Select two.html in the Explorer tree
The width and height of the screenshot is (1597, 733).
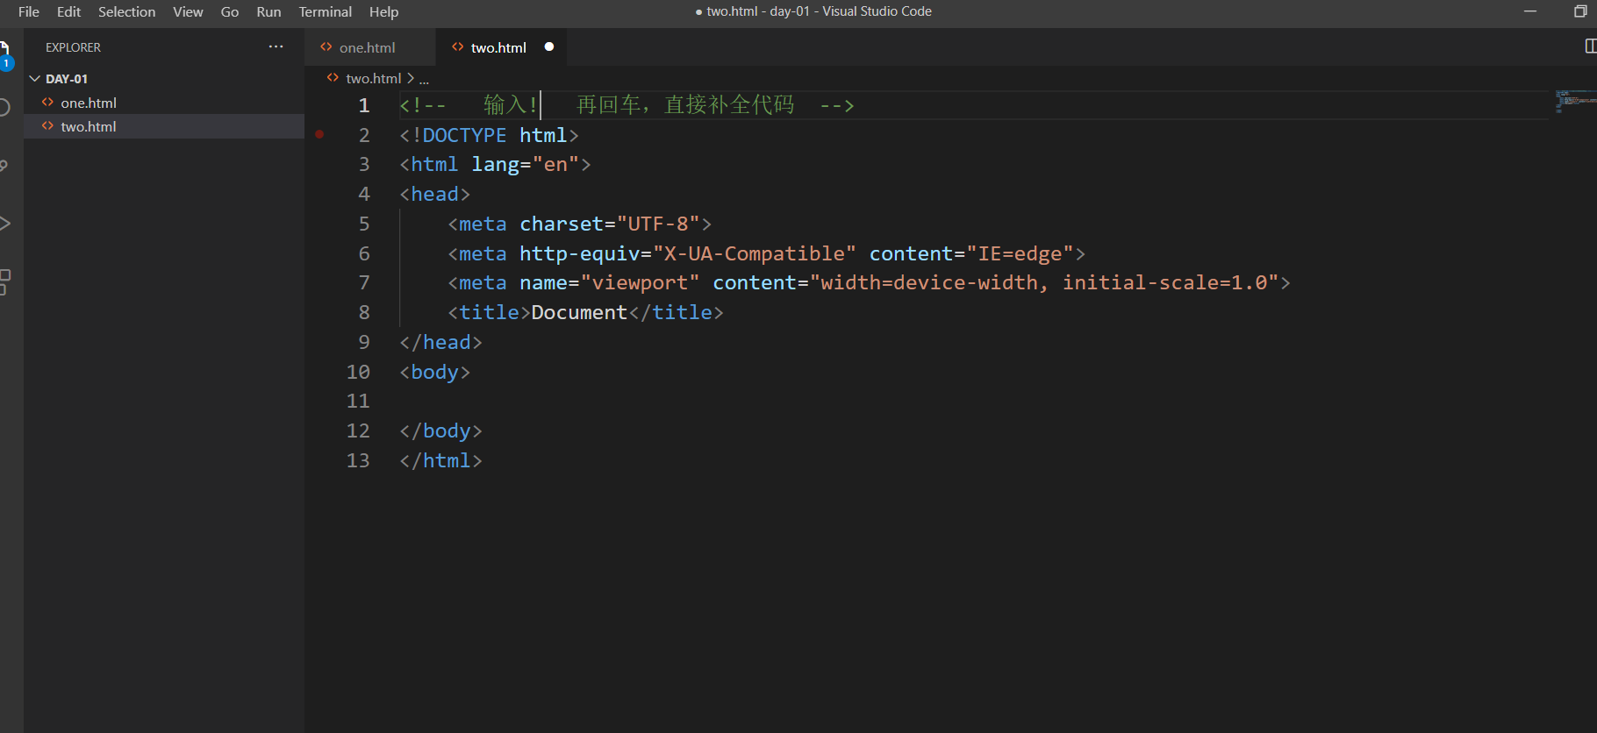[164, 126]
